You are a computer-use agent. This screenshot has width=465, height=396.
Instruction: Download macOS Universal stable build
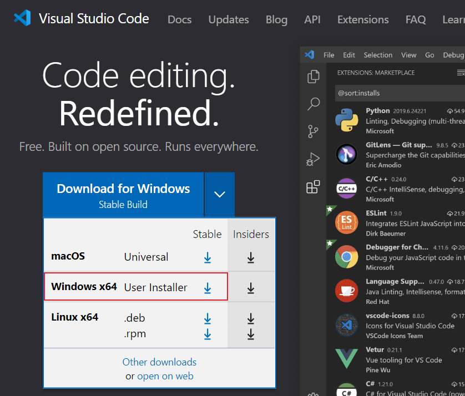208,257
